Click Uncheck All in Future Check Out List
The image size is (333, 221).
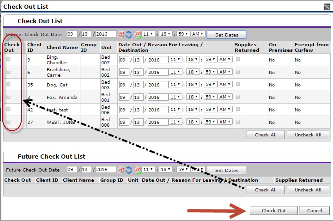point(308,190)
